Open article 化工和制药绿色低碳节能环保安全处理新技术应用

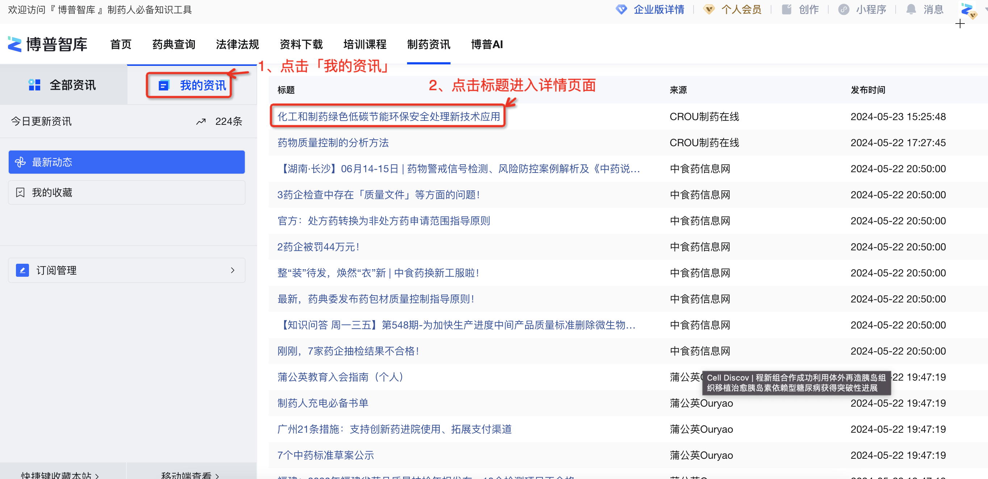[x=389, y=116]
